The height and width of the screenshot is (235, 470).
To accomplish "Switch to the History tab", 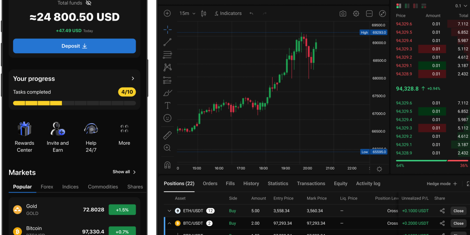I will pyautogui.click(x=251, y=183).
